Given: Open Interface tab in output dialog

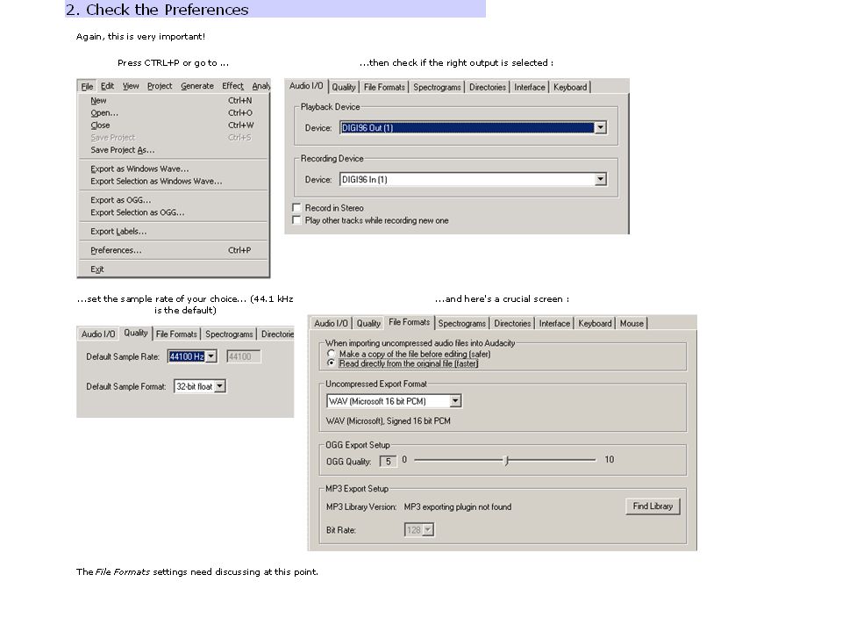Looking at the screenshot, I should tap(530, 87).
